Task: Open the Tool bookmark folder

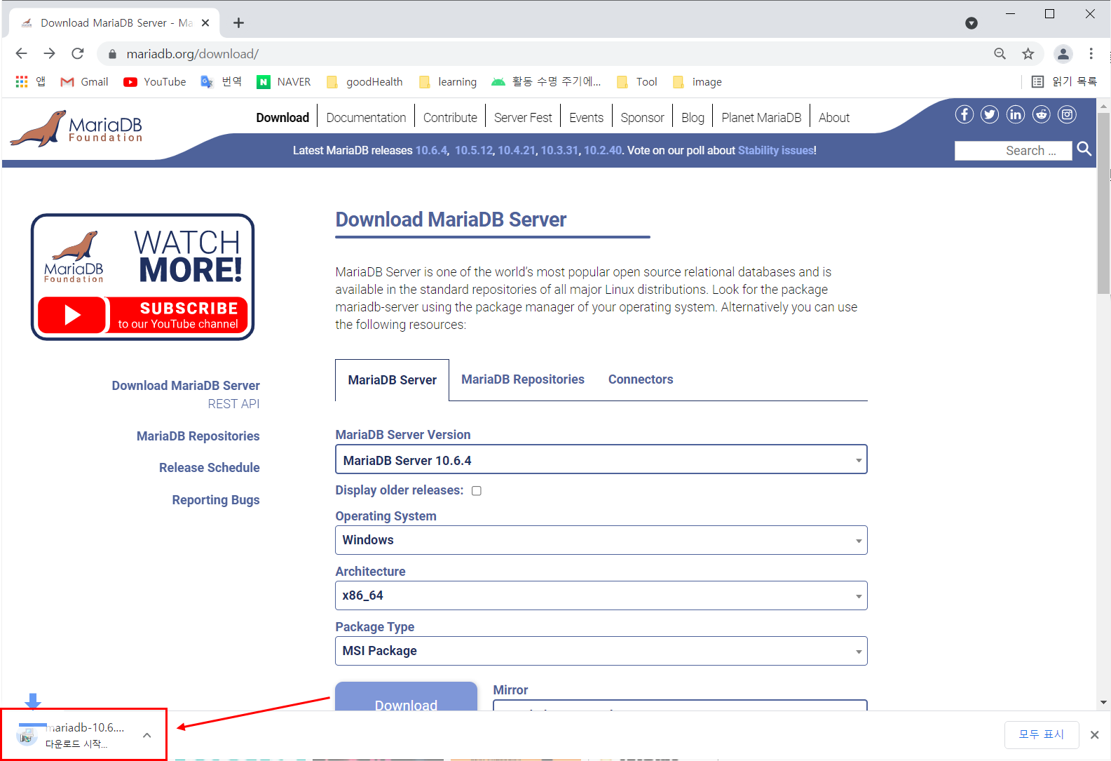Action: (637, 82)
